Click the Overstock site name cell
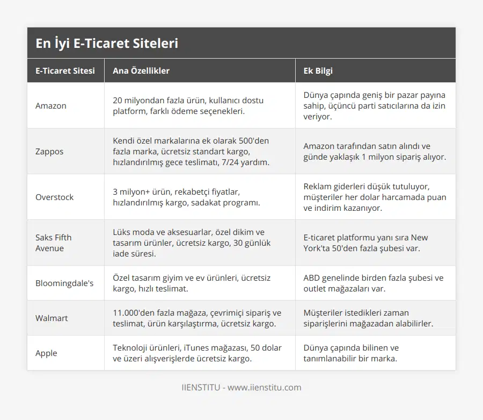 click(x=55, y=197)
